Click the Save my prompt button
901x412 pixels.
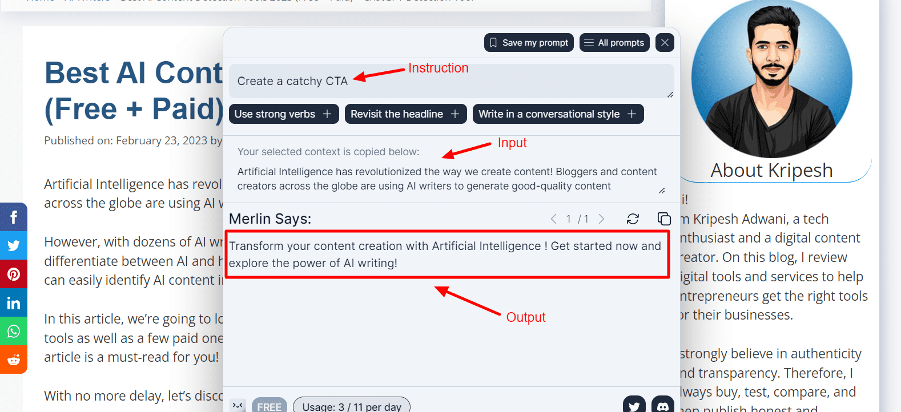529,43
